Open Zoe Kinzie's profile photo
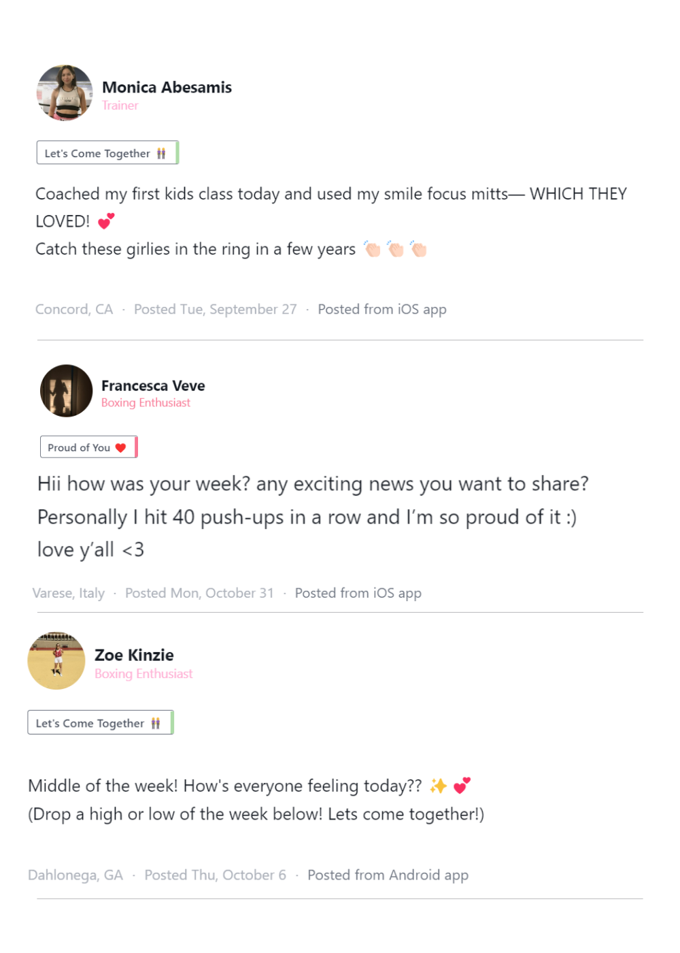680x953 pixels. click(56, 660)
